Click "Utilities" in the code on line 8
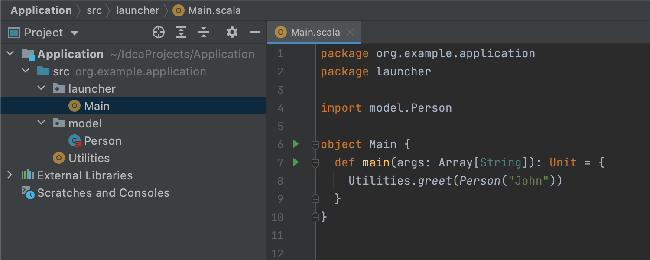This screenshot has width=650, height=260. 379,181
